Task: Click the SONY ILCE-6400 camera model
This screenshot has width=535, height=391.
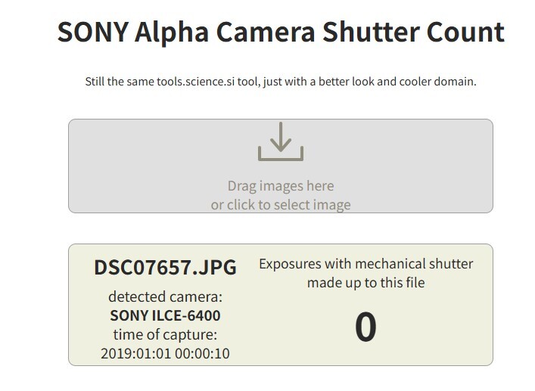Action: tap(165, 315)
